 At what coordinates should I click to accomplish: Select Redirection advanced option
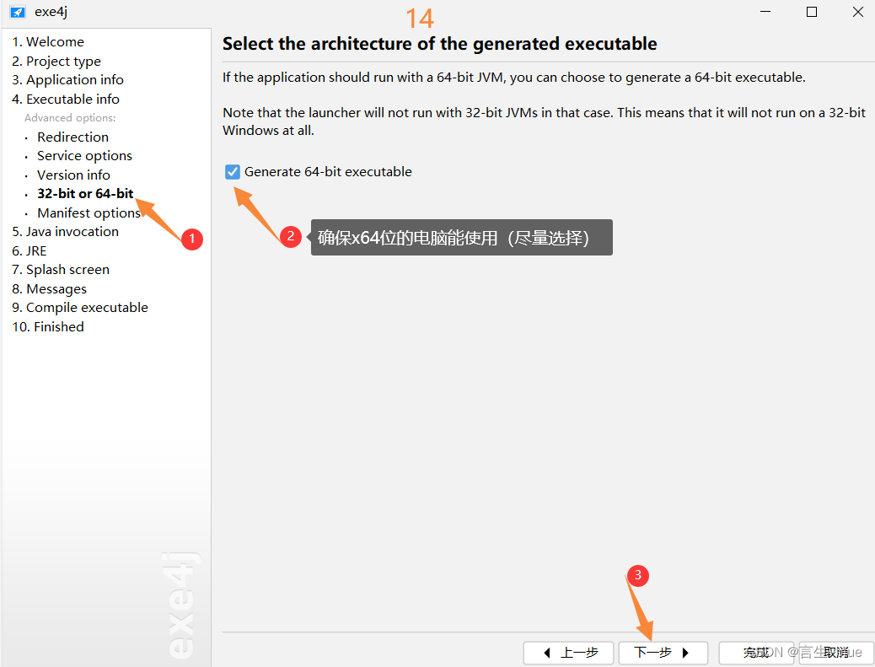point(72,137)
